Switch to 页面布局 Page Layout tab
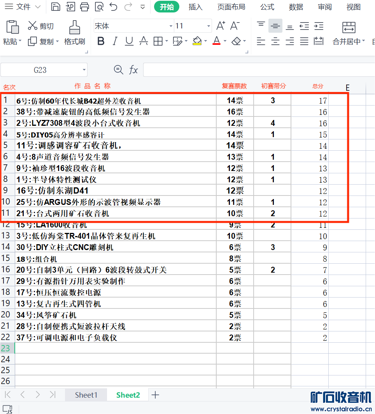 coord(231,7)
